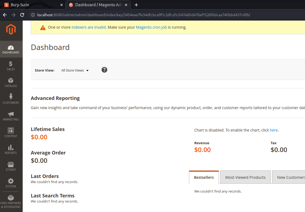Viewport: 305px width, 212px height.
Task: View site information icon in address bar
Action: 33,15
